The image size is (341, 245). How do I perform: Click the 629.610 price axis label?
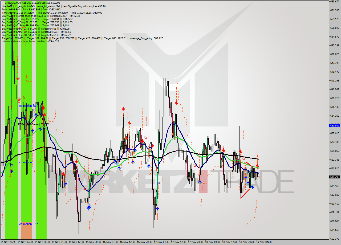pyautogui.click(x=334, y=133)
